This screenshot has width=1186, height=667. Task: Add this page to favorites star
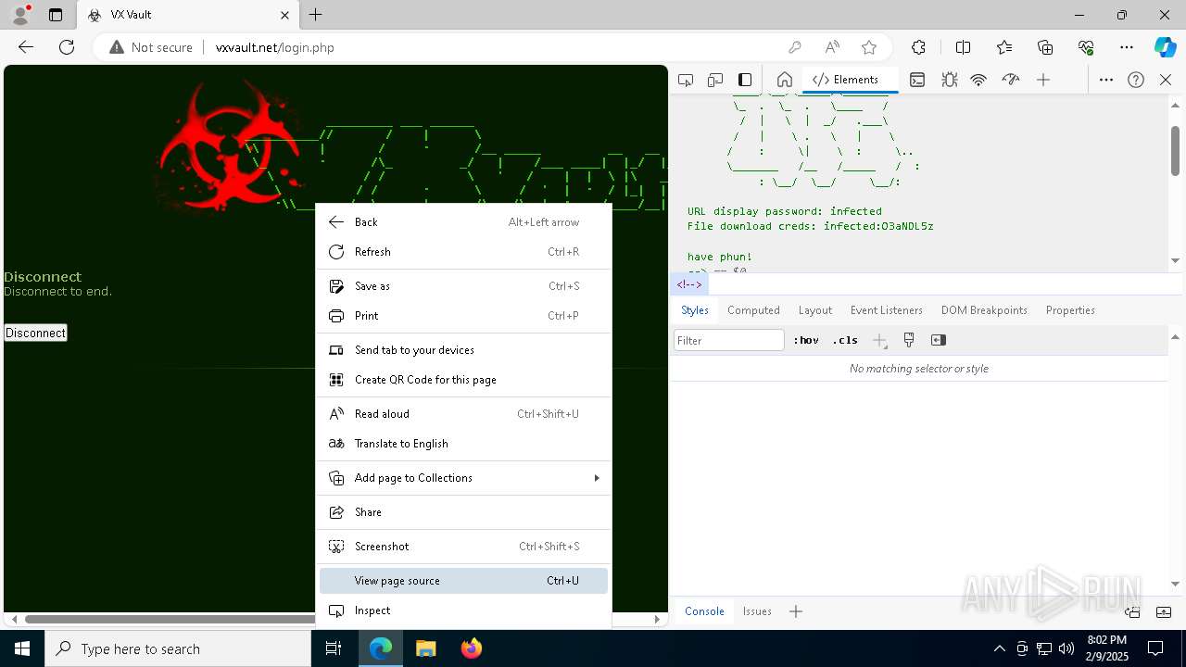point(869,47)
